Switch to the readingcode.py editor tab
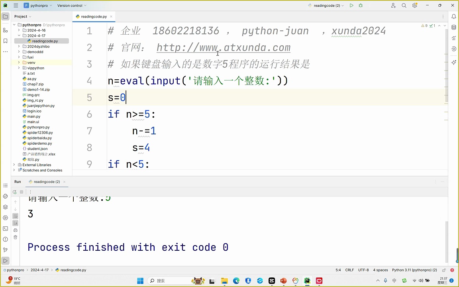459x287 pixels. [x=94, y=17]
